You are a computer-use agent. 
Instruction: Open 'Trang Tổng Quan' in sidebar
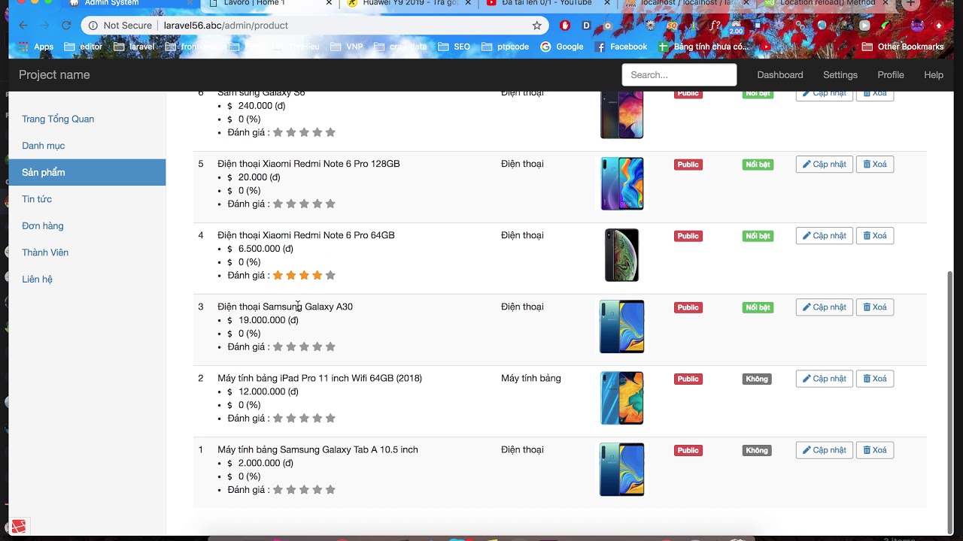coord(58,119)
